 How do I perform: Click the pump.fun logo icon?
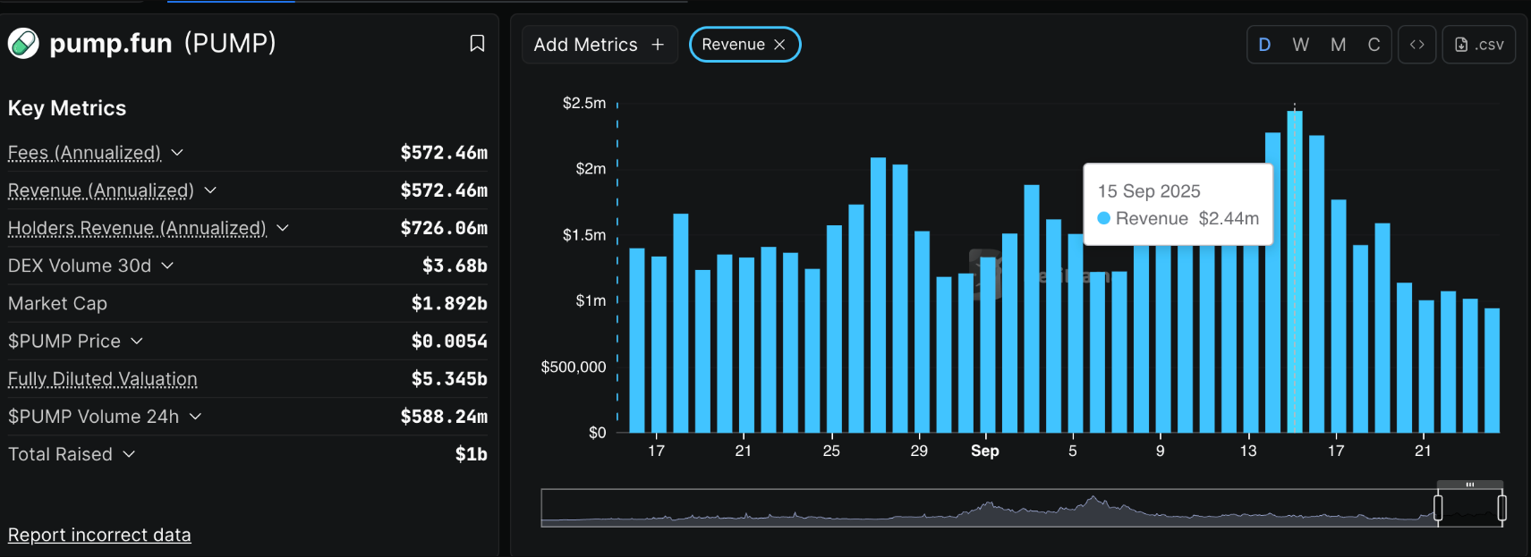coord(23,43)
